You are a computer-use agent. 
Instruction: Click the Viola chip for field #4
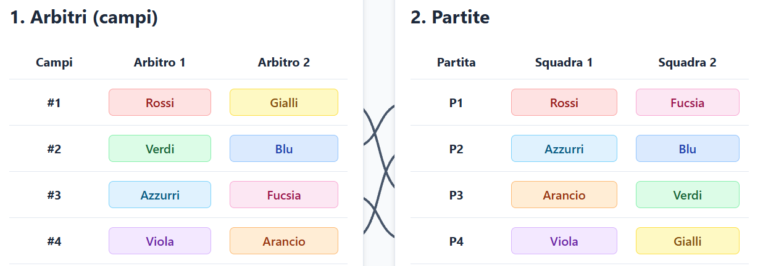tap(160, 241)
